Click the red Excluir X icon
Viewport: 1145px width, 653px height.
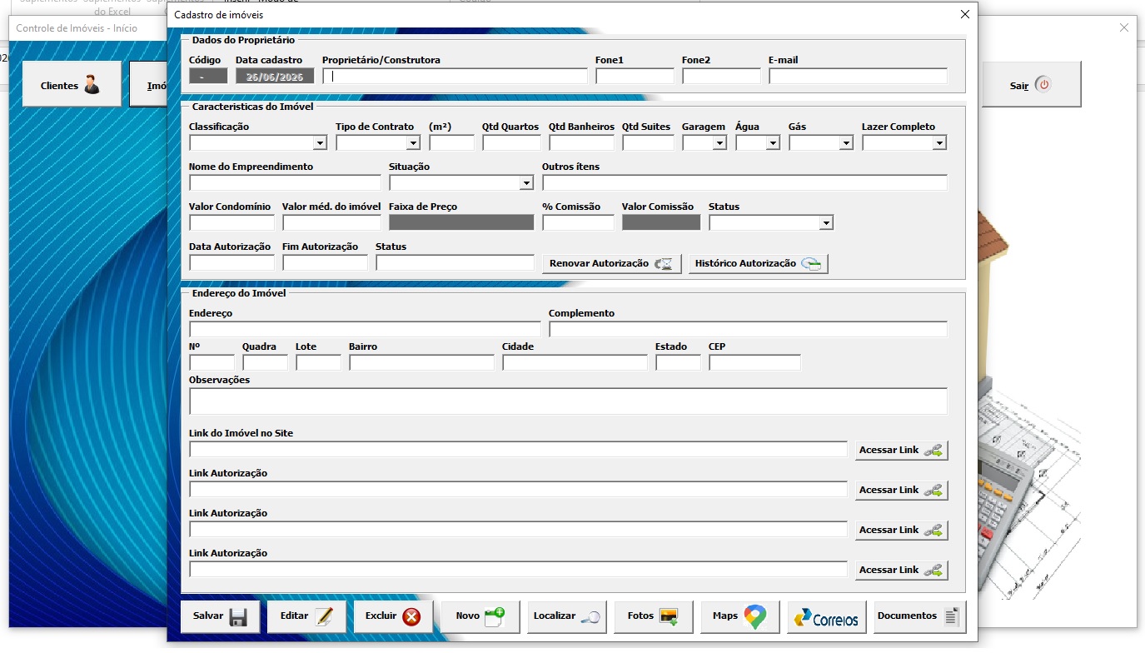[x=411, y=617]
